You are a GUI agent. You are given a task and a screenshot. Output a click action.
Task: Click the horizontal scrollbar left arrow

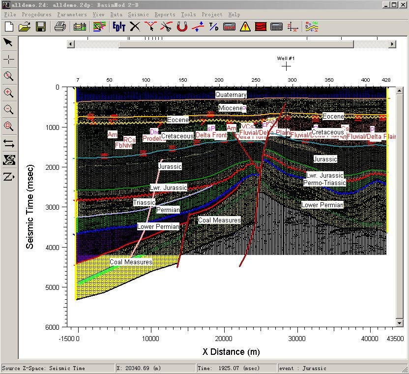pos(70,44)
